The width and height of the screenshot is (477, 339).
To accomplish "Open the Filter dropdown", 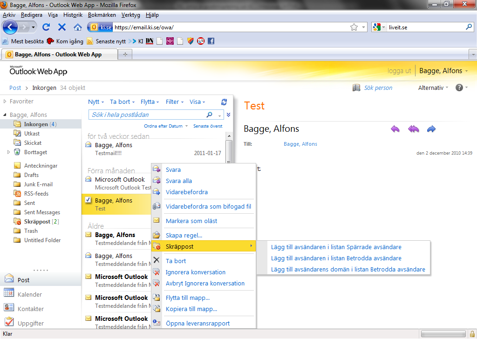I will coord(175,102).
